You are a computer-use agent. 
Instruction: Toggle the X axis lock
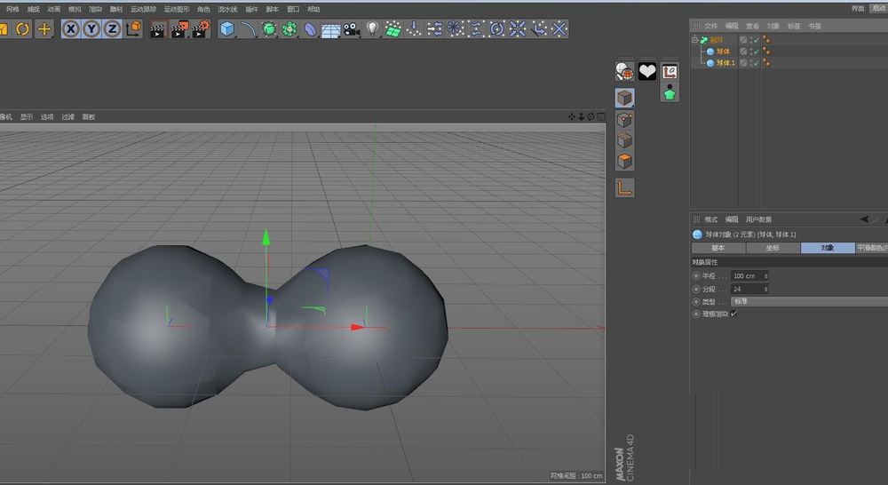pos(70,29)
